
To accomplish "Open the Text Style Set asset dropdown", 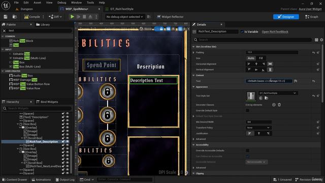I will pos(278,93).
